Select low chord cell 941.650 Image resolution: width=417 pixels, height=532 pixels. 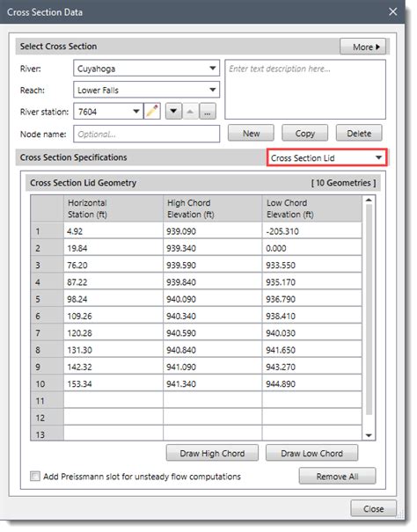(x=311, y=350)
